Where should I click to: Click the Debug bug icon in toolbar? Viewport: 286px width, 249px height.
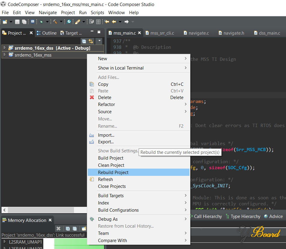[x=42, y=22]
